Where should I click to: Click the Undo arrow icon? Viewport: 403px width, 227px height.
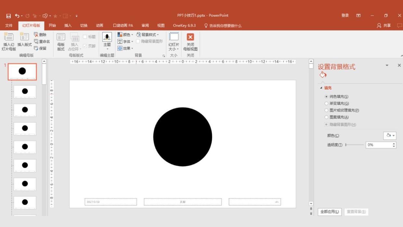[x=17, y=16]
